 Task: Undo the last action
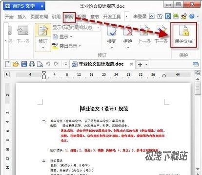point(48,64)
